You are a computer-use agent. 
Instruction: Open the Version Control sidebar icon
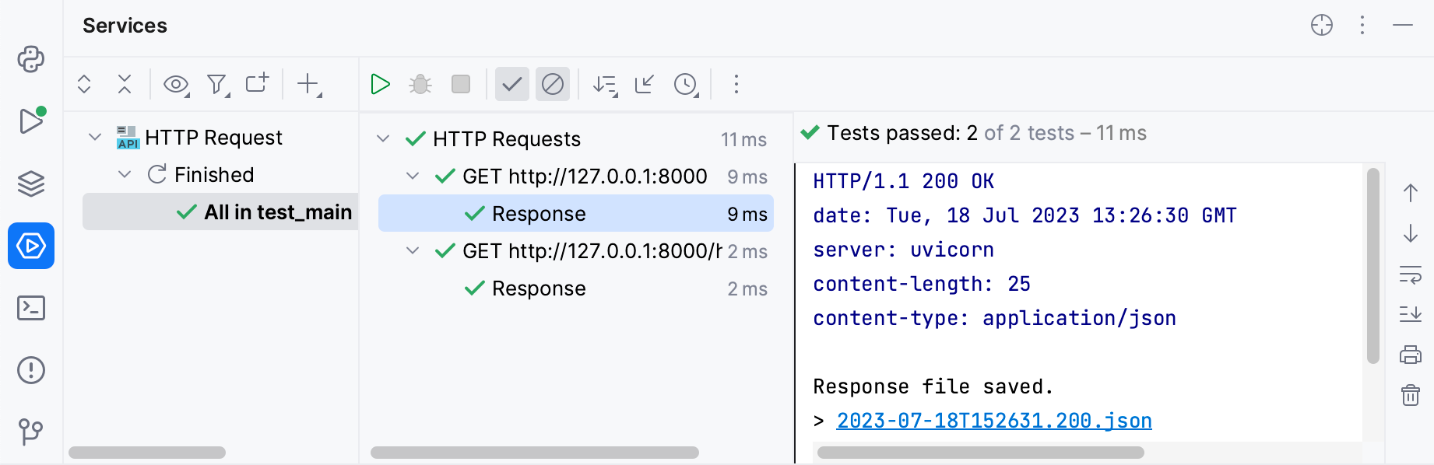[30, 432]
